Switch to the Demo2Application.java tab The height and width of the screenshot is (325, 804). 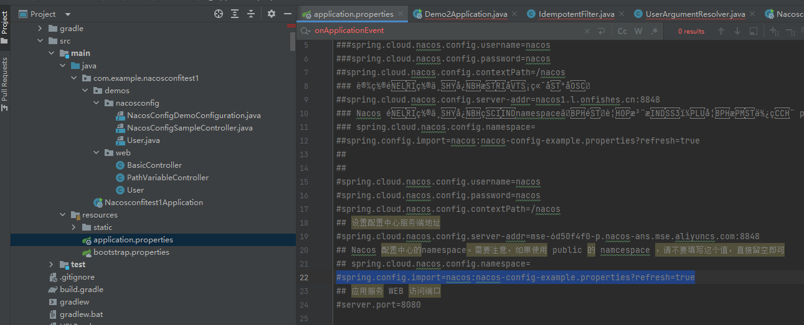pos(466,14)
